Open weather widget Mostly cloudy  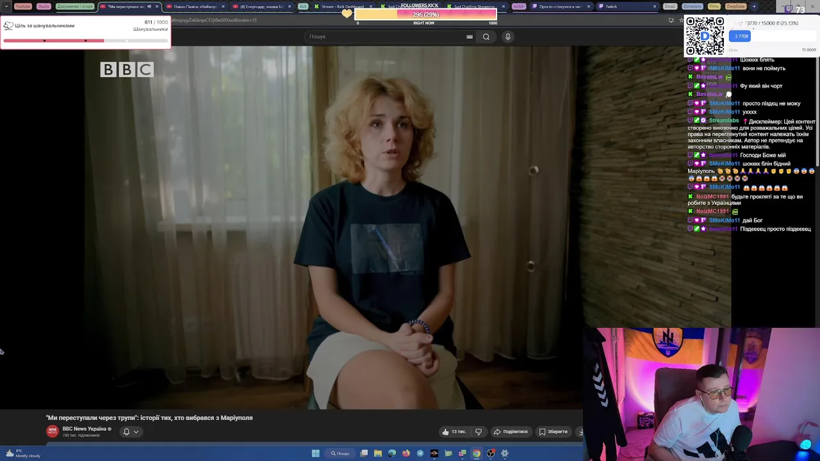pyautogui.click(x=23, y=453)
